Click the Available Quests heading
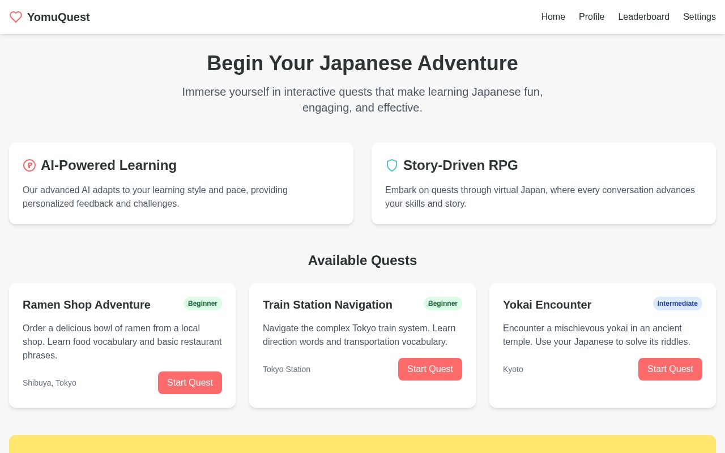Viewport: 725px width, 453px height. tap(362, 260)
